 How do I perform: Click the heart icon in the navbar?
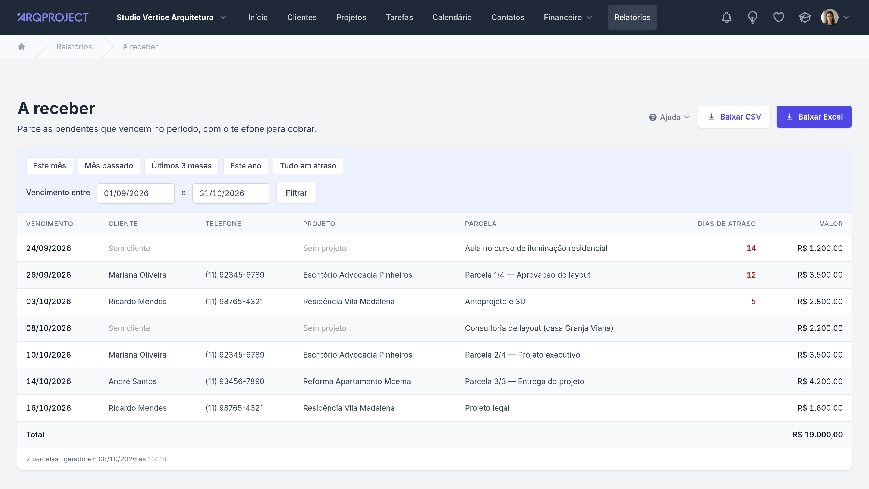[778, 17]
